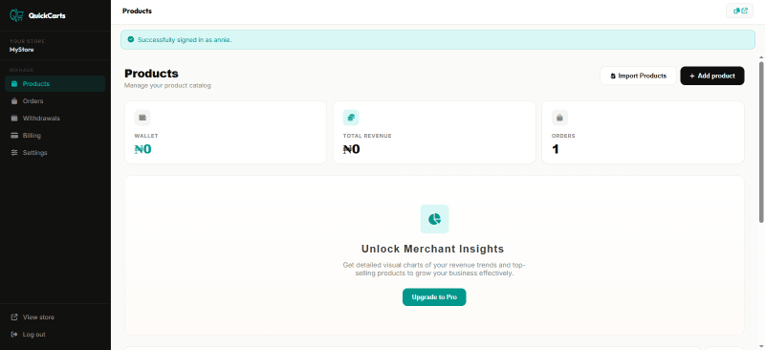Click the Add product button
765x350 pixels.
coord(712,76)
